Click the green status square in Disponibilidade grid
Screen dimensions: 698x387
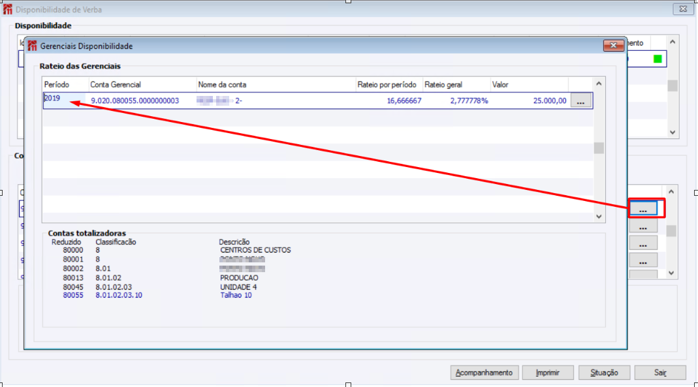658,59
